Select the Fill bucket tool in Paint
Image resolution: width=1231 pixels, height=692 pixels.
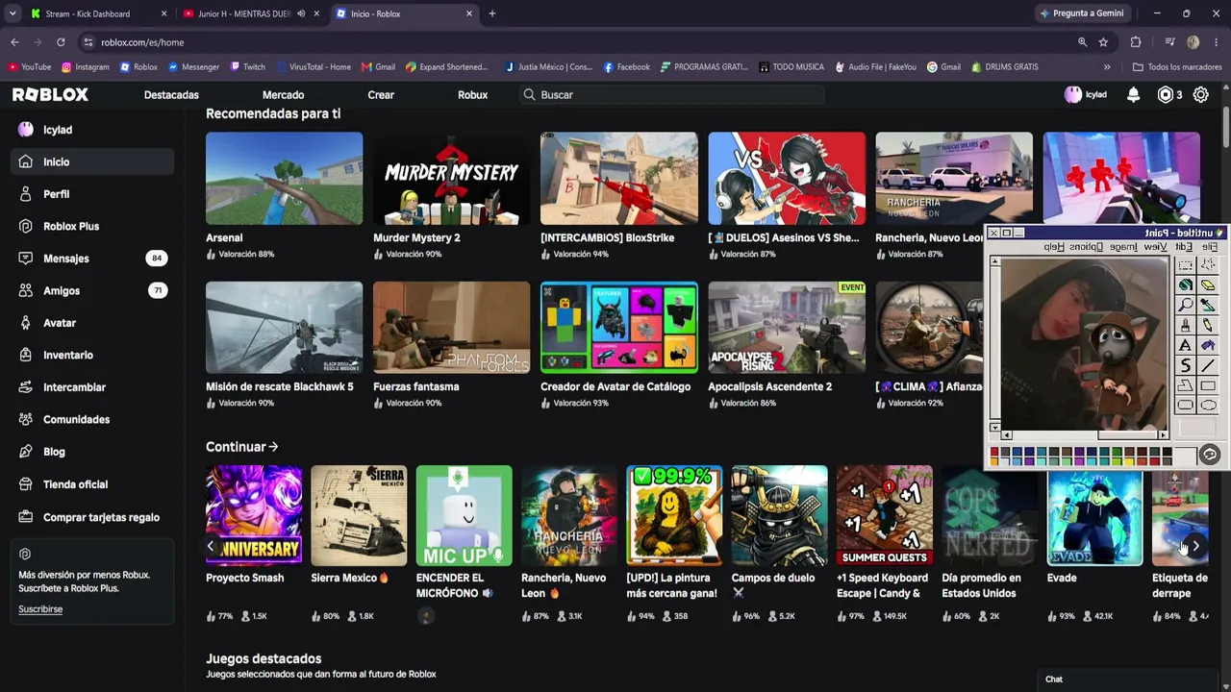1186,285
